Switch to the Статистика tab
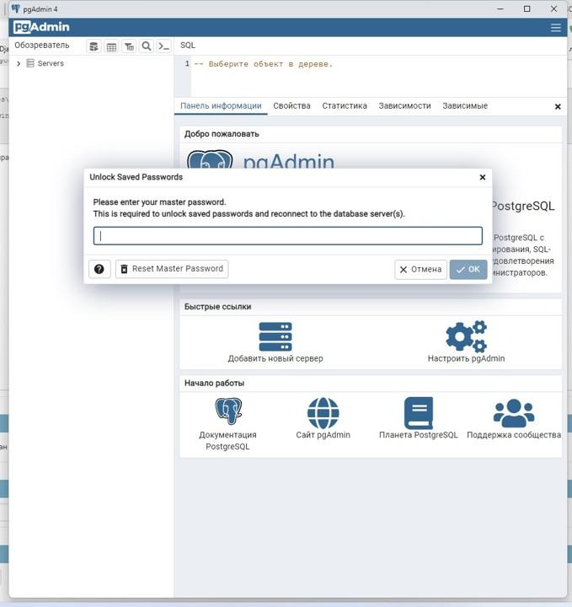 click(345, 105)
